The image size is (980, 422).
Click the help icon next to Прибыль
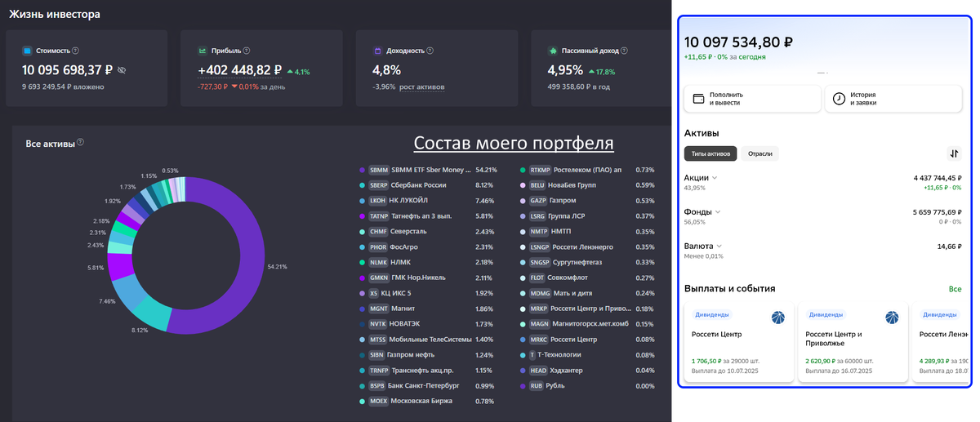tap(247, 51)
